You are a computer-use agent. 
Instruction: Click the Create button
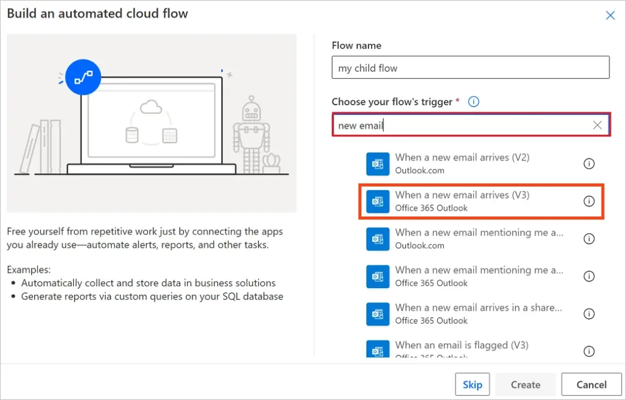point(525,385)
